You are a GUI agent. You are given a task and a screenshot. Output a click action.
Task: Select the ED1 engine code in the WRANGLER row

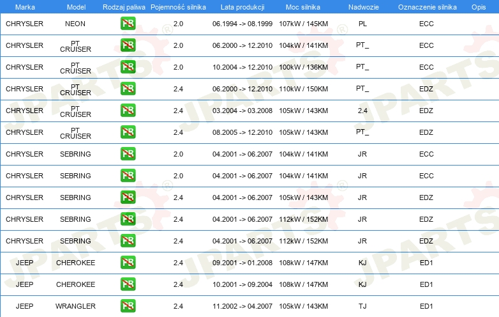tap(426, 306)
